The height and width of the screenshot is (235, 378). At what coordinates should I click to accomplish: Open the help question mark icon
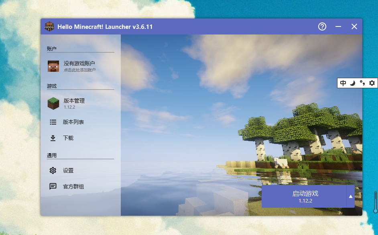322,26
